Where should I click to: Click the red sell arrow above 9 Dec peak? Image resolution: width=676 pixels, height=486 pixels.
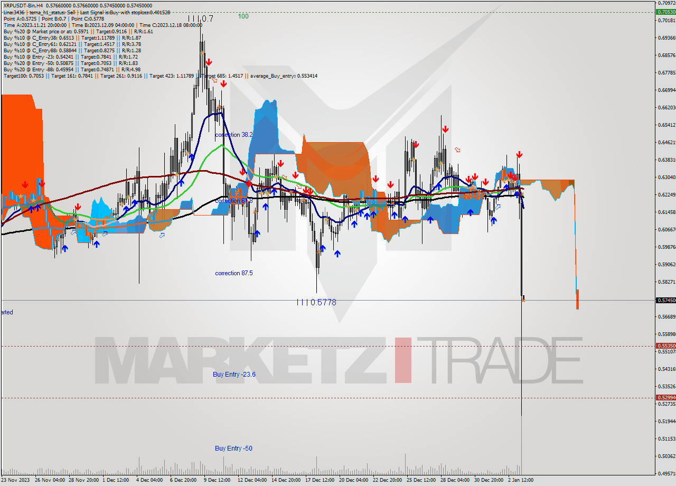[x=209, y=62]
